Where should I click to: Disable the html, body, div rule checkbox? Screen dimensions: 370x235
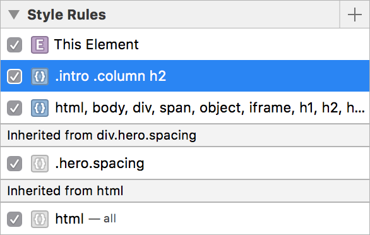(x=15, y=108)
